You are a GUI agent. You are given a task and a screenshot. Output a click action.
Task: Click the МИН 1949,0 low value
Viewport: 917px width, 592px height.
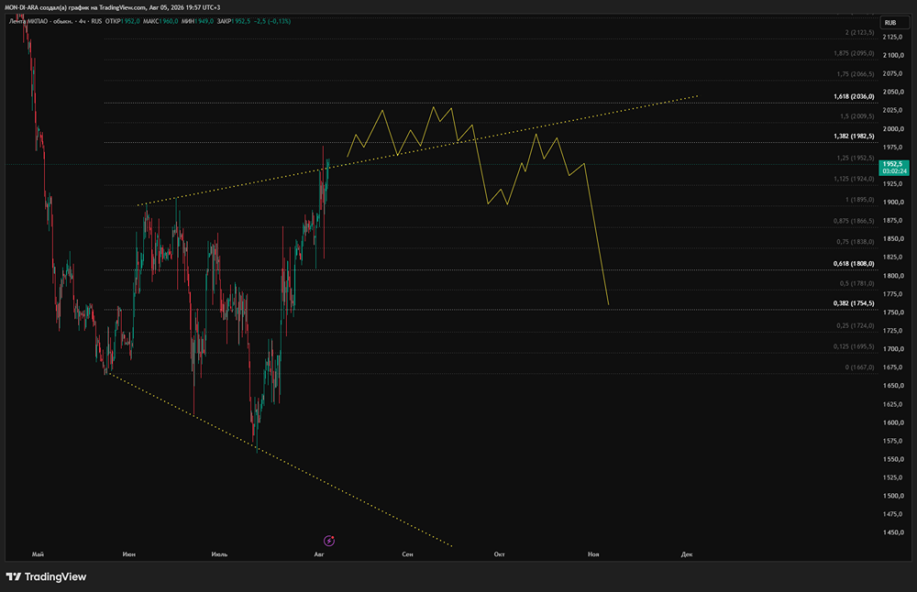click(197, 21)
